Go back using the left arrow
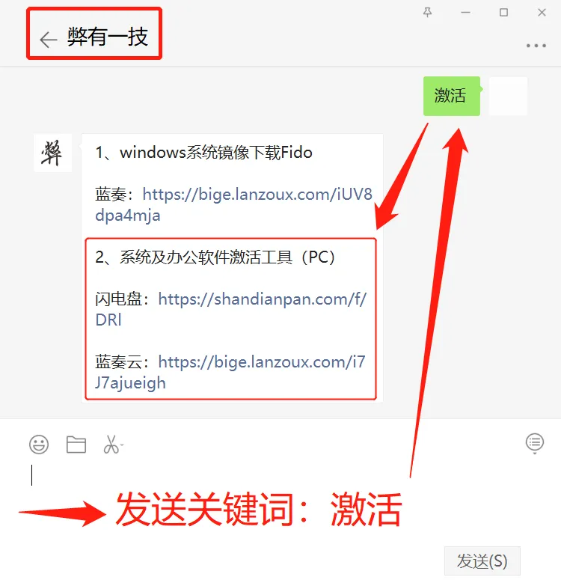This screenshot has width=561, height=580. point(49,40)
